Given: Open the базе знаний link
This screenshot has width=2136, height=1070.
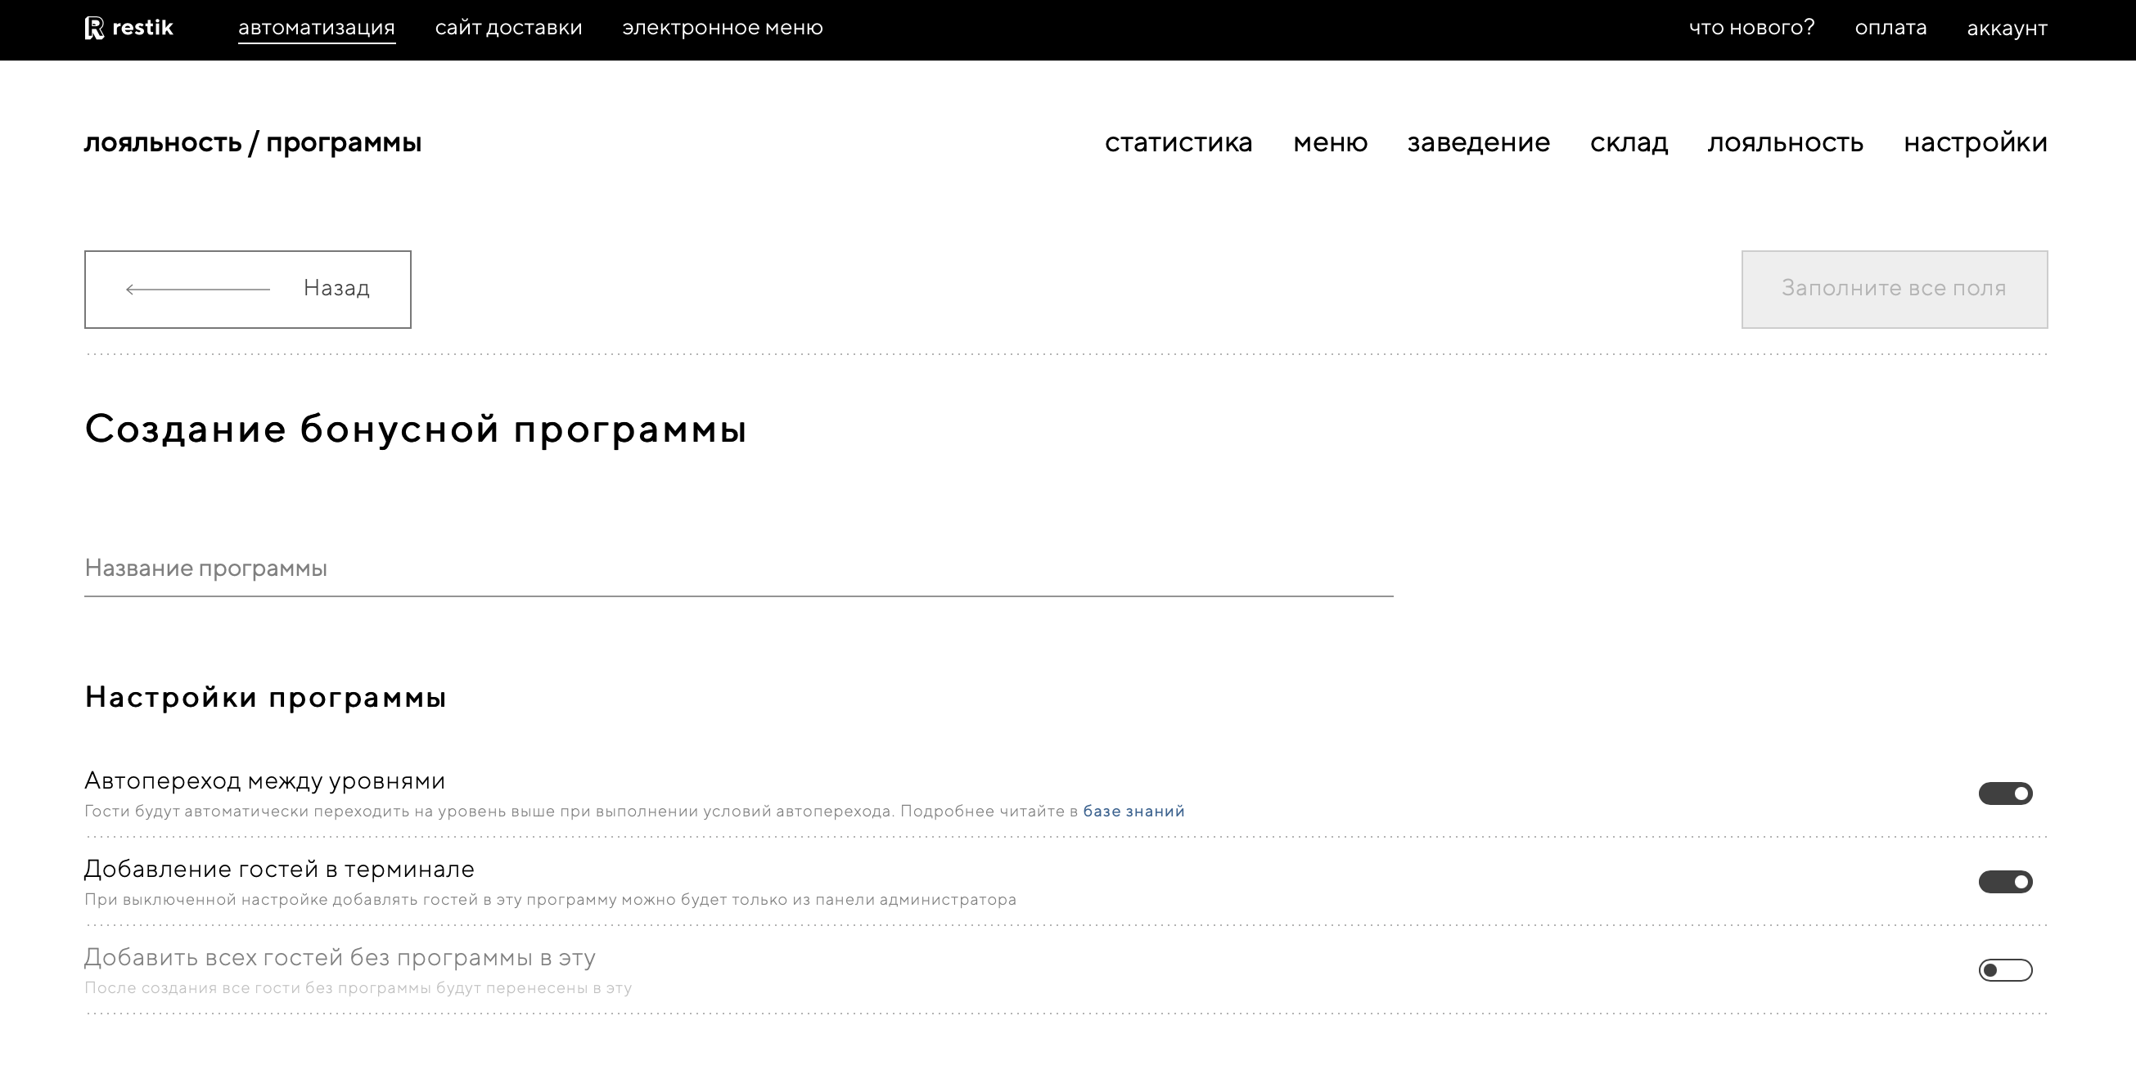Looking at the screenshot, I should pos(1133,811).
